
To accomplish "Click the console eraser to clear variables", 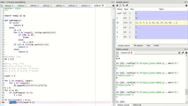I will tap(183, 53).
